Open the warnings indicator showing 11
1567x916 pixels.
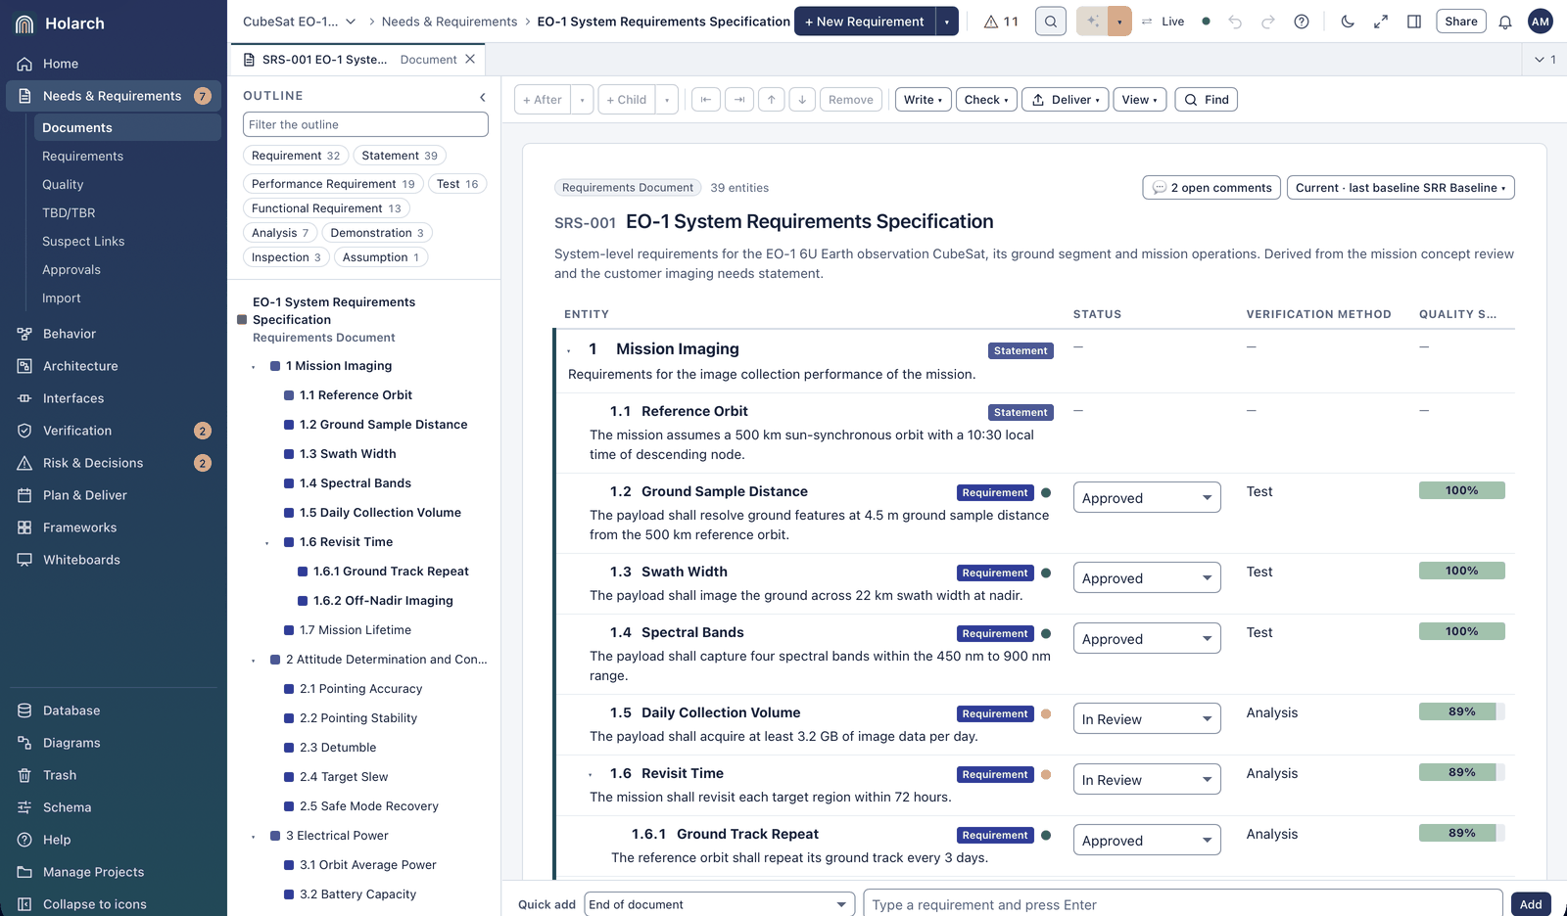[1001, 22]
